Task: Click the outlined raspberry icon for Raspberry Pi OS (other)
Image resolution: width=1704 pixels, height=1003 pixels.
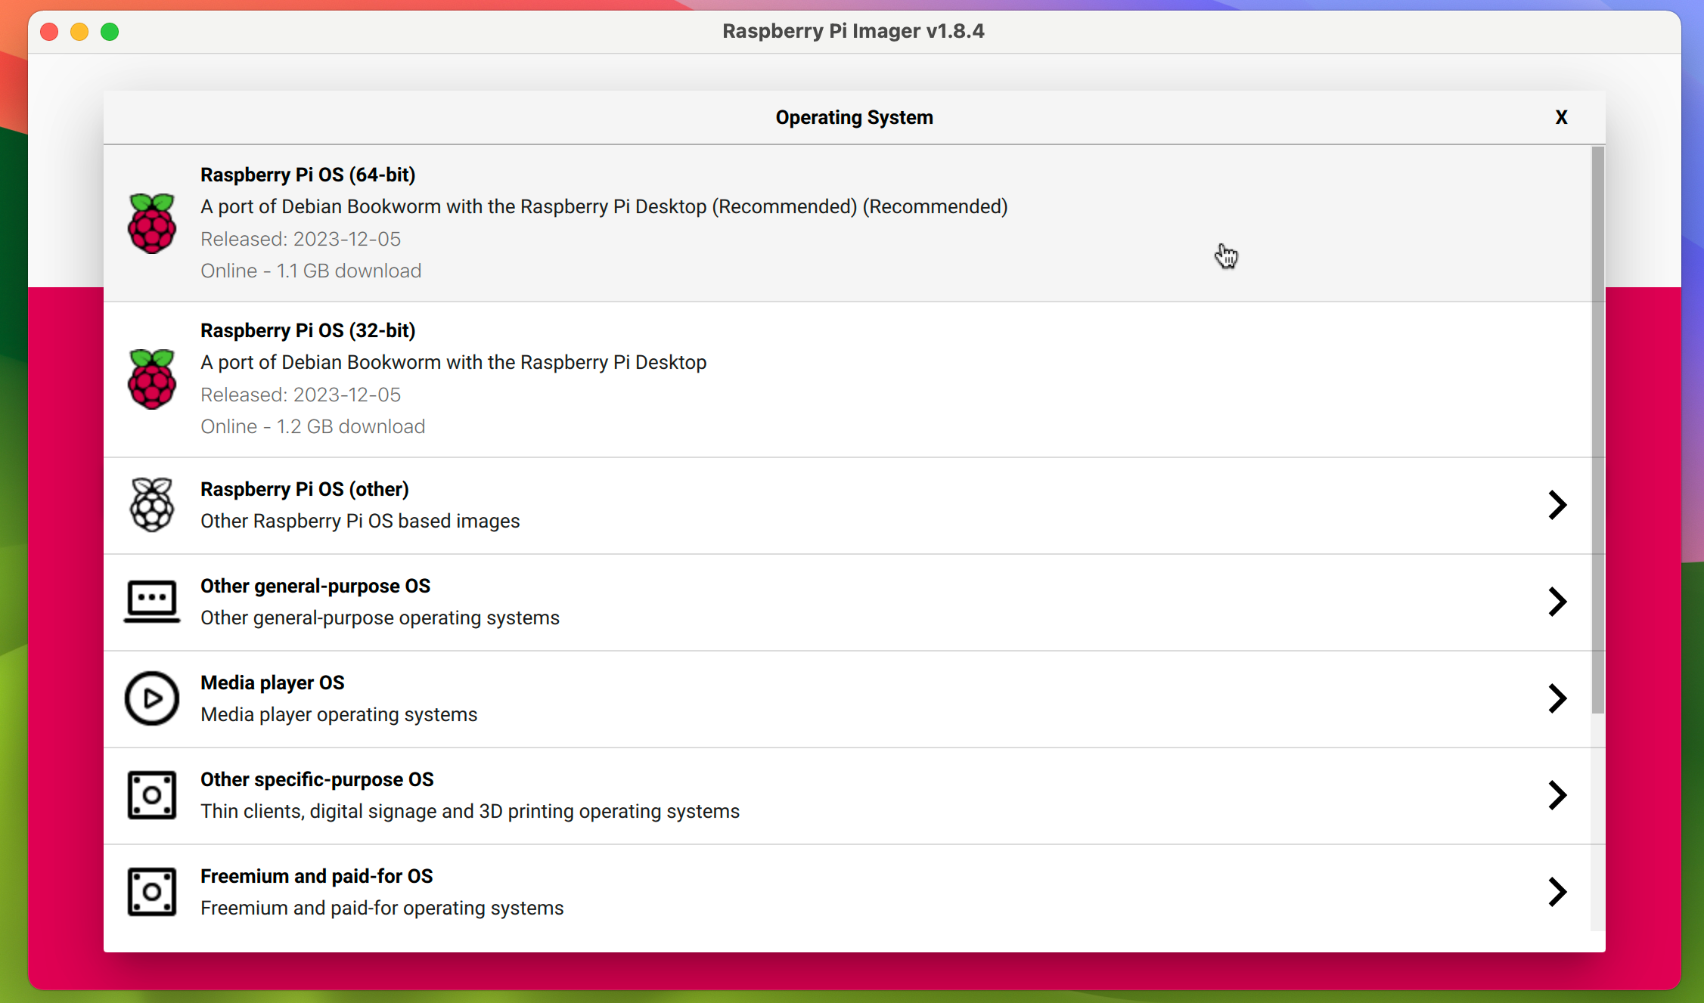Action: coord(152,504)
